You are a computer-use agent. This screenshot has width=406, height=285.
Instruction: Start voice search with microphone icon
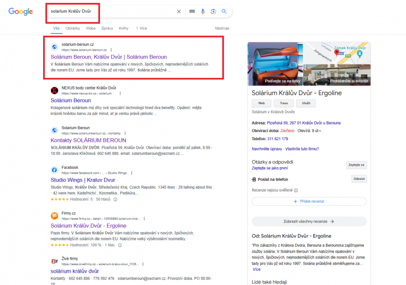[202, 11]
